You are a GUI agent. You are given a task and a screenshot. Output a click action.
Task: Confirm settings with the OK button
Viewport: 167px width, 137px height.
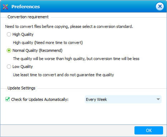coord(149,130)
